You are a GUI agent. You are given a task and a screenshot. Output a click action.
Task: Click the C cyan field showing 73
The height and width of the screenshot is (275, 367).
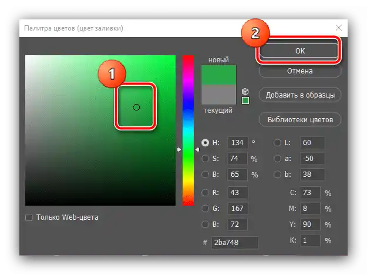pos(310,193)
